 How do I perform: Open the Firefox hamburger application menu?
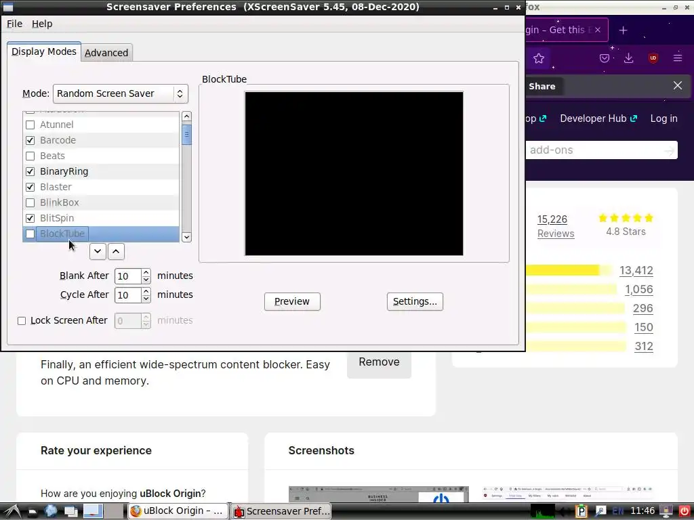point(678,58)
